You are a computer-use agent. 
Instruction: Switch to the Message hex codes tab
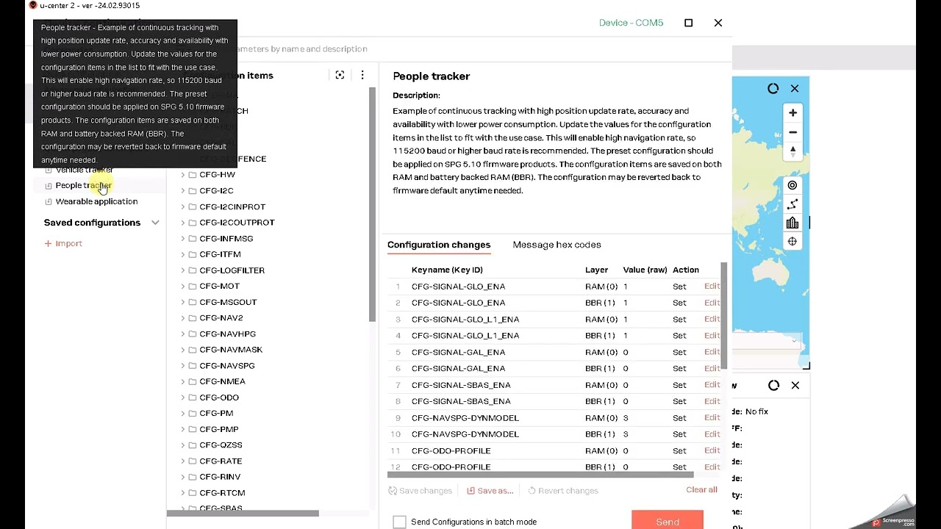(557, 245)
